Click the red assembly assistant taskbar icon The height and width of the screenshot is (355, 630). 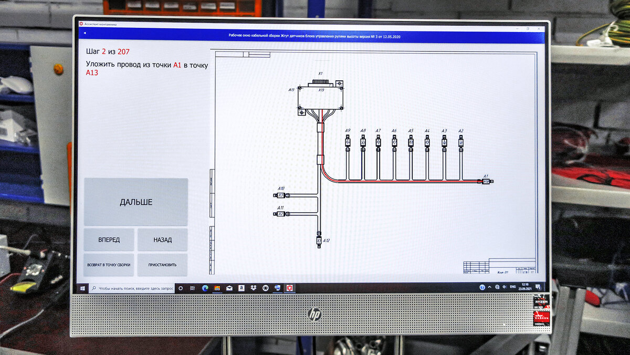coord(289,288)
